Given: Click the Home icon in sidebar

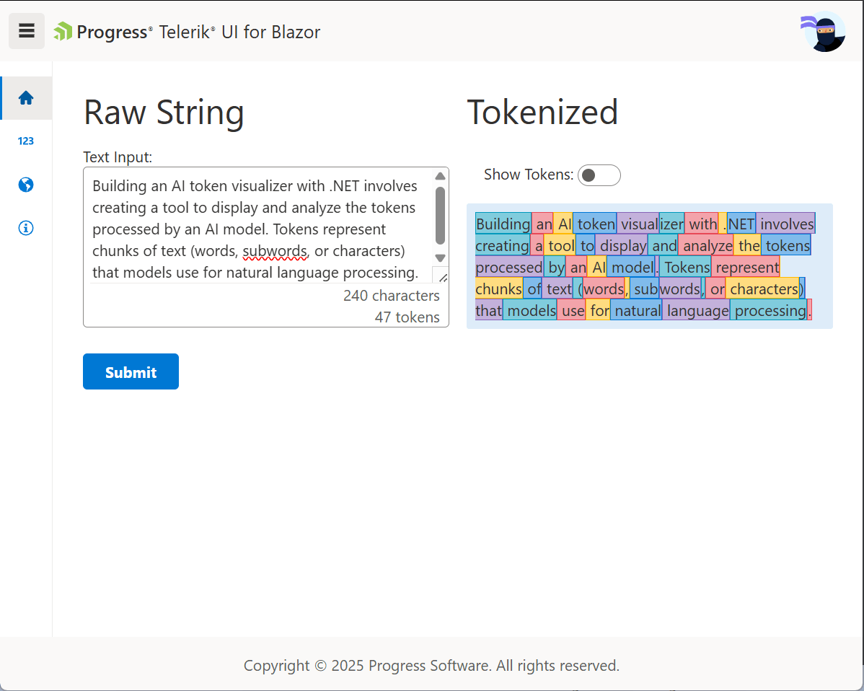Looking at the screenshot, I should pos(26,98).
